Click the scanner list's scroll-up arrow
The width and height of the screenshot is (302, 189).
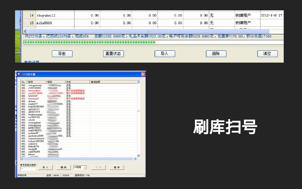(x=138, y=82)
